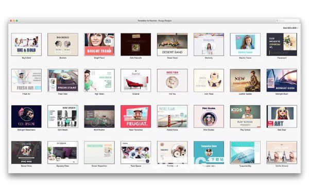Select the Kids Play School template

[245, 116]
